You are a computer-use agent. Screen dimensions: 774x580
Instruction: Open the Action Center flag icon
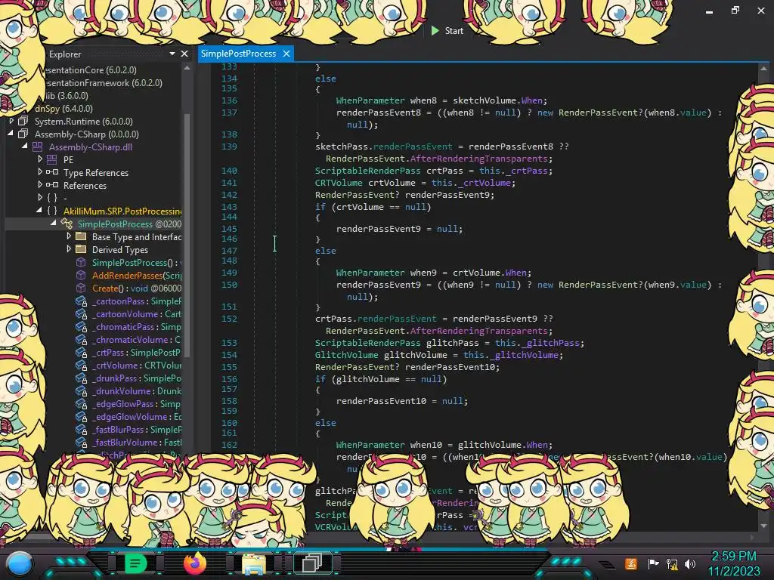653,563
